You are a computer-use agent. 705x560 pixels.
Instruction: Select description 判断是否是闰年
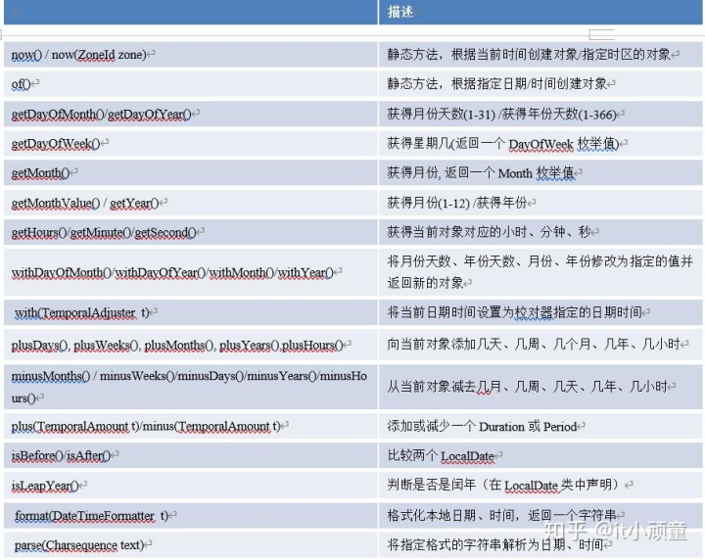point(540,486)
